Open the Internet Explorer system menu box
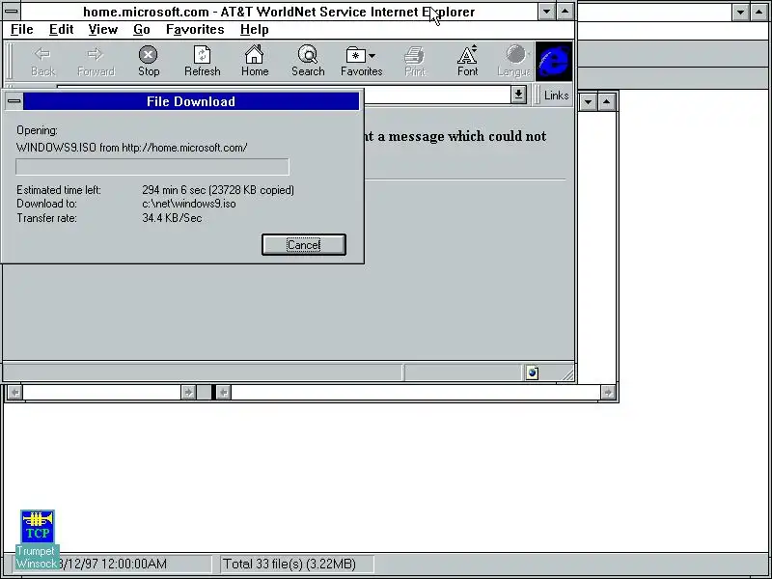 tap(12, 11)
